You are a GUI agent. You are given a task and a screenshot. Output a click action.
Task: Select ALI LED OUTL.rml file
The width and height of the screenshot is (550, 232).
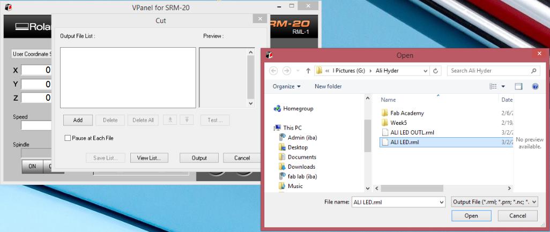pyautogui.click(x=412, y=132)
